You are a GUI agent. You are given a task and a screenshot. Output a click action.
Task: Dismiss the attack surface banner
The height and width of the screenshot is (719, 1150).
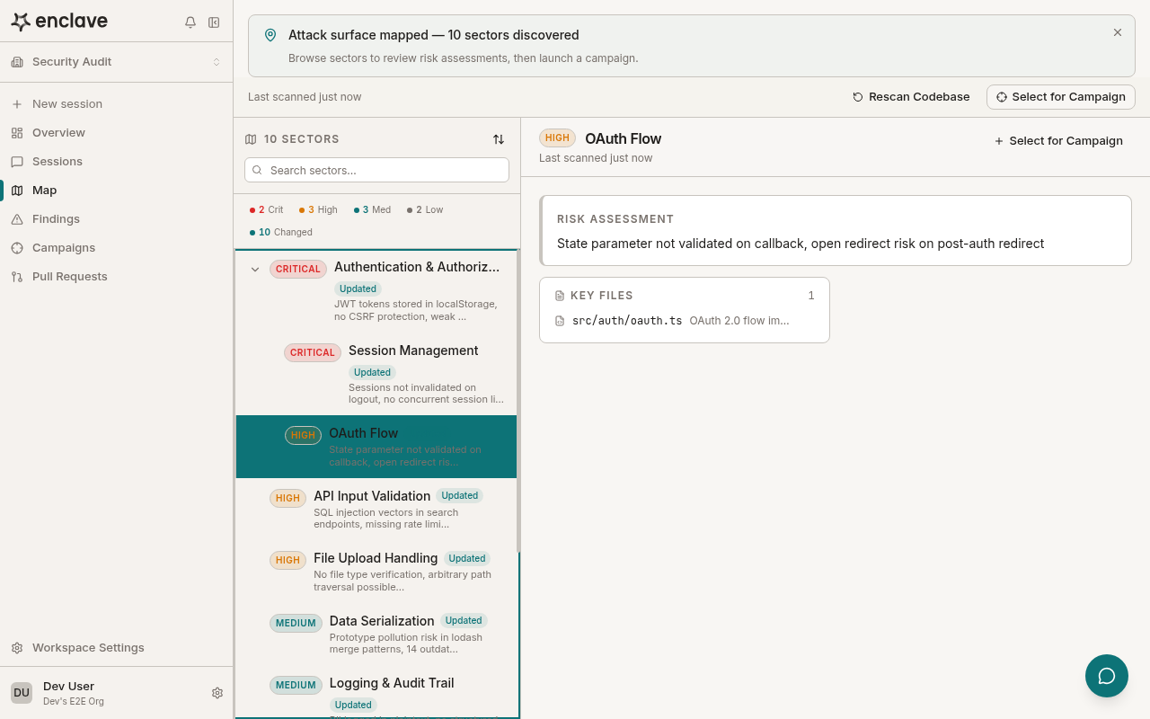click(x=1118, y=32)
